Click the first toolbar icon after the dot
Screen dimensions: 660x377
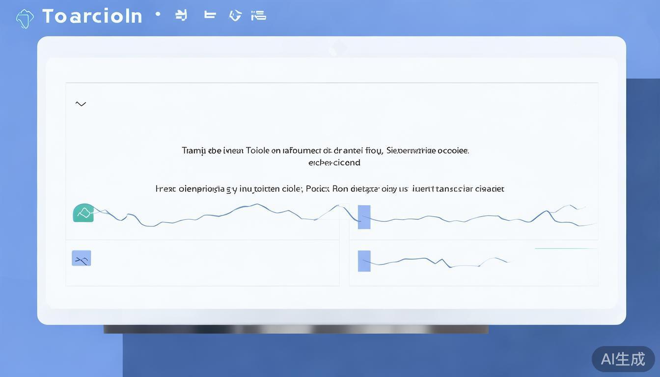(181, 16)
